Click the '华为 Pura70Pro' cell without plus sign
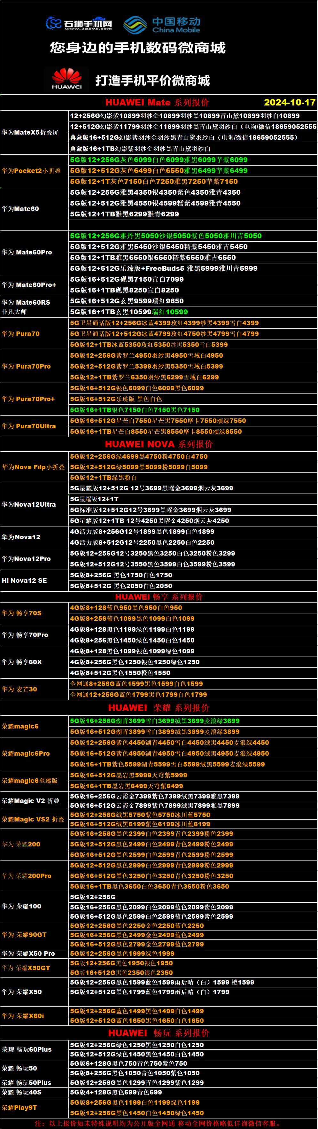 34,366
